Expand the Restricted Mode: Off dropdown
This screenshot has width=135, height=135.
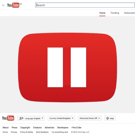click(x=90, y=118)
